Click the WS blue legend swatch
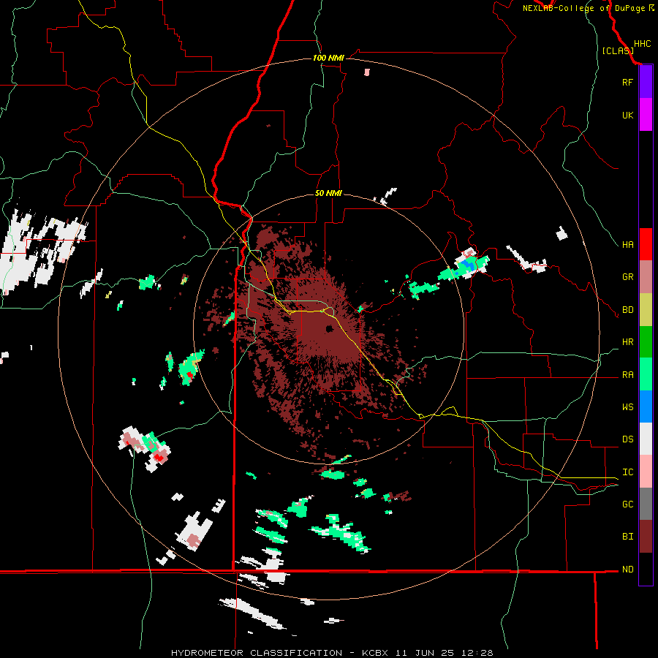658x658 pixels. 646,406
